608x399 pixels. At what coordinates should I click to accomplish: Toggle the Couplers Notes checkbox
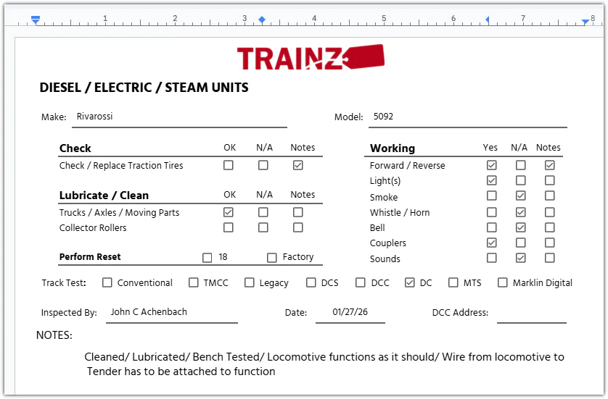point(550,243)
